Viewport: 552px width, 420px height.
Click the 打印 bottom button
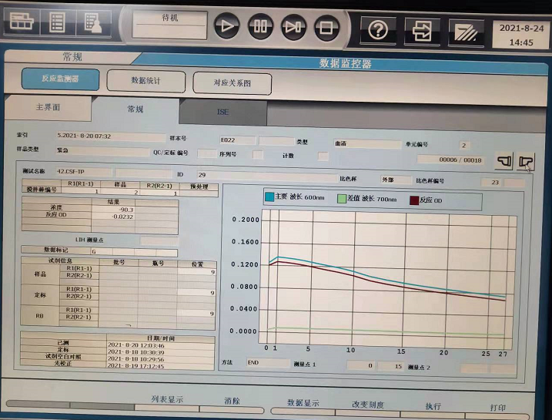point(497,411)
